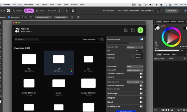This screenshot has height=112, width=187.
Task: Select the colour picker eyedropper icon
Action: tap(162, 26)
